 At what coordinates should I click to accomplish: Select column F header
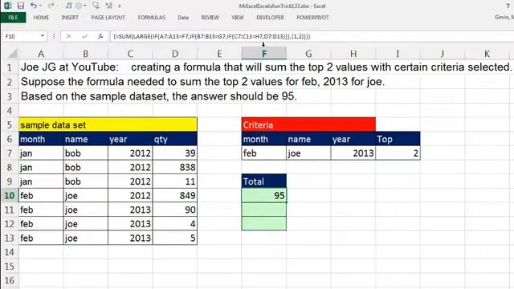coord(264,54)
